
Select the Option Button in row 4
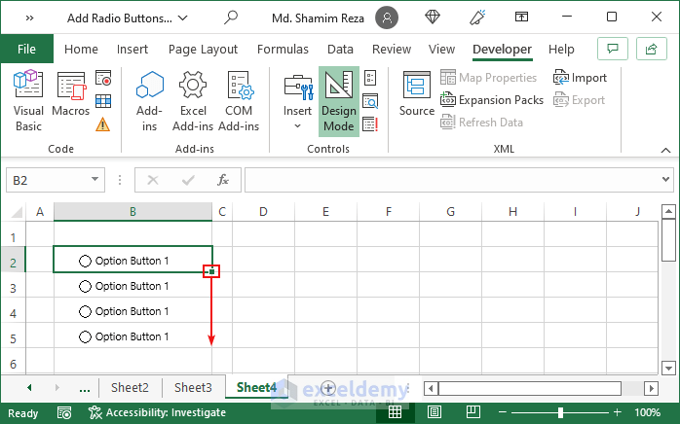pyautogui.click(x=124, y=311)
